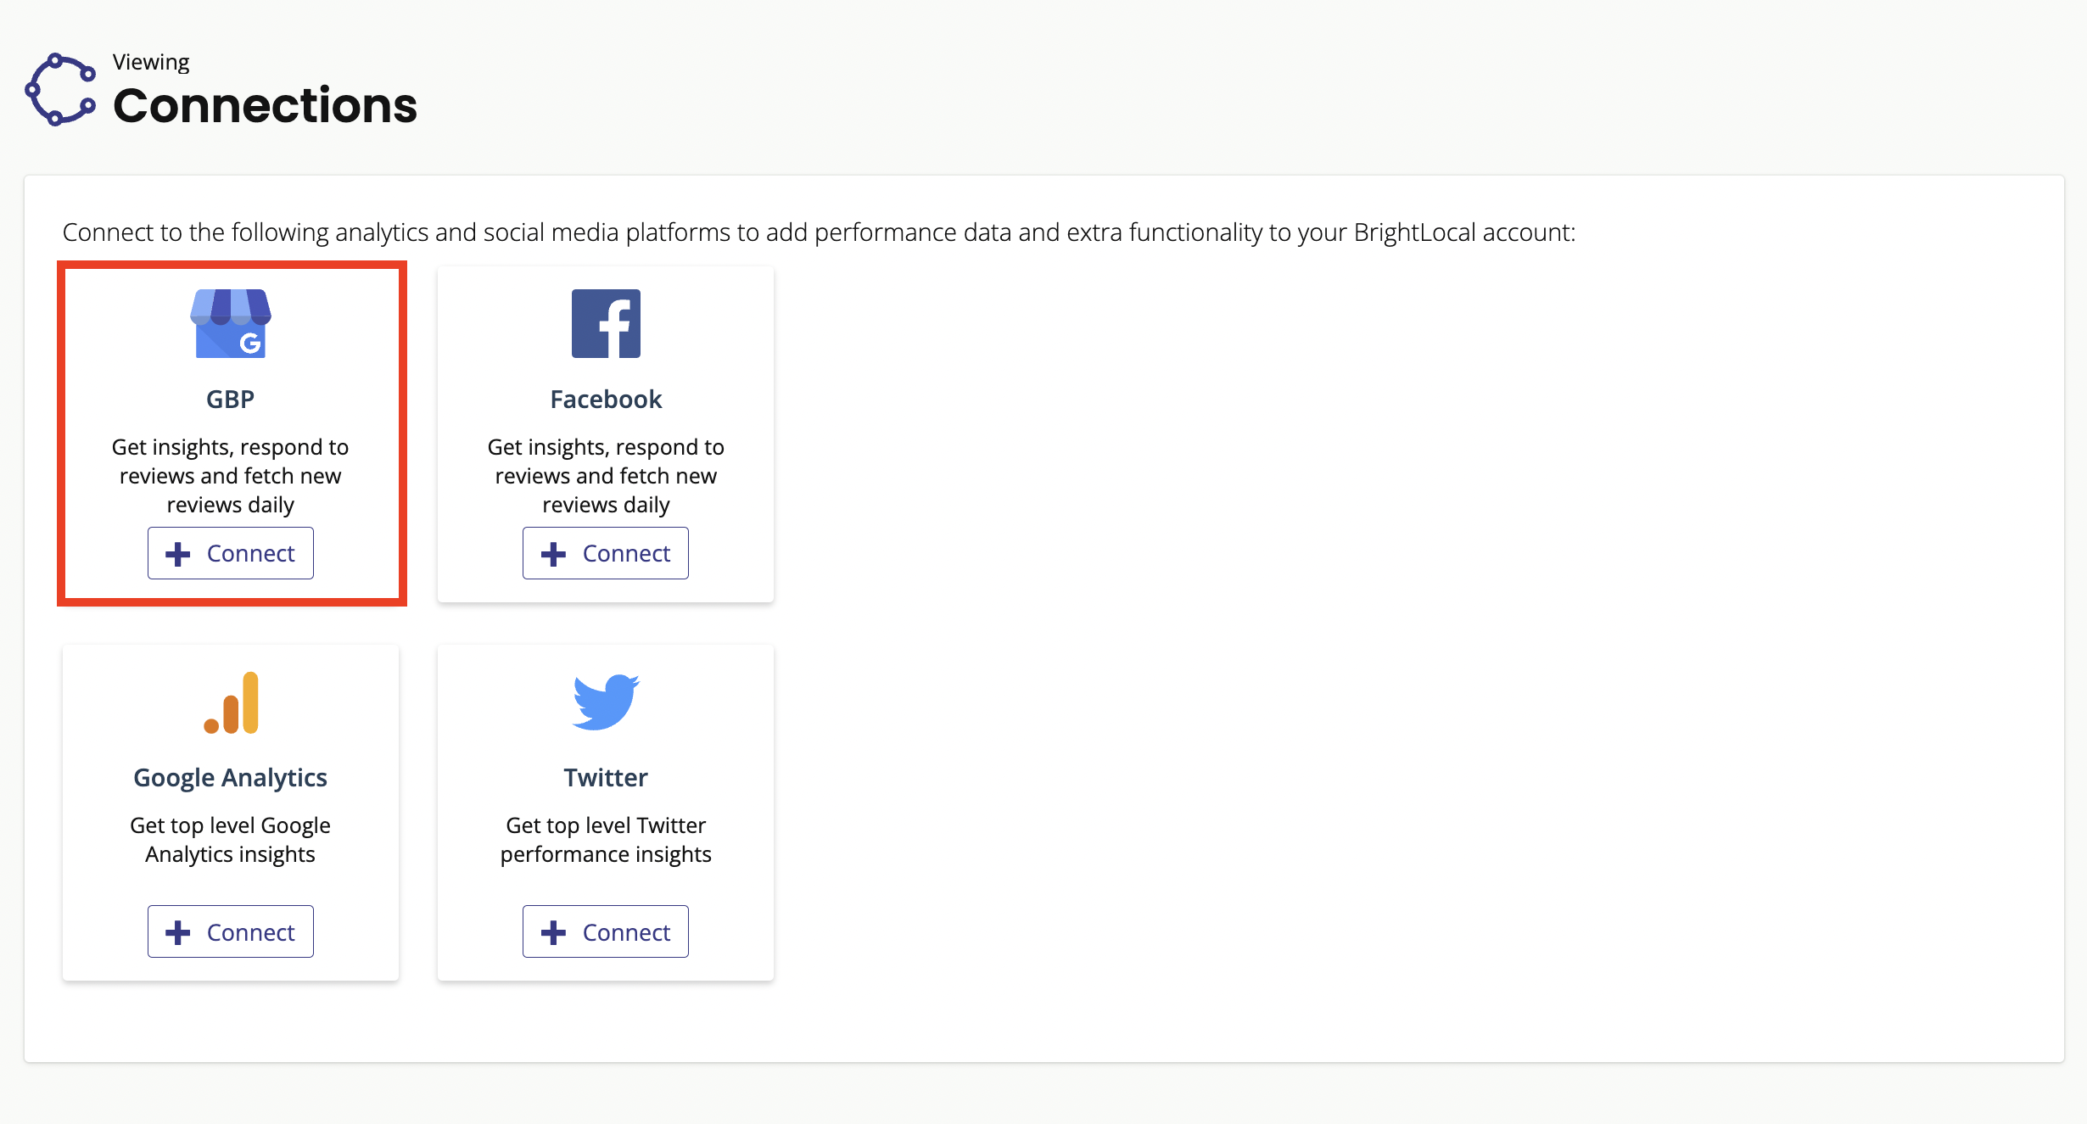
Task: Click the Connections page heading
Action: pos(265,105)
